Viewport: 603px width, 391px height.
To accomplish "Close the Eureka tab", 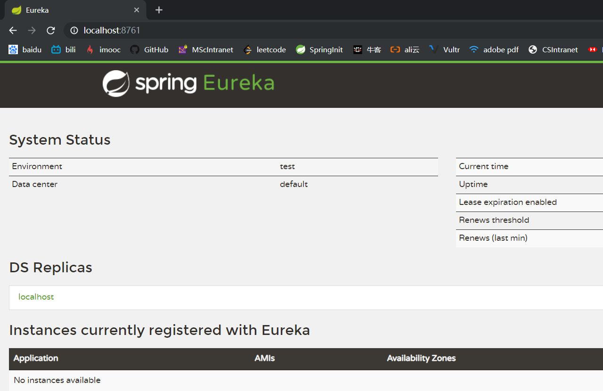I will (137, 10).
